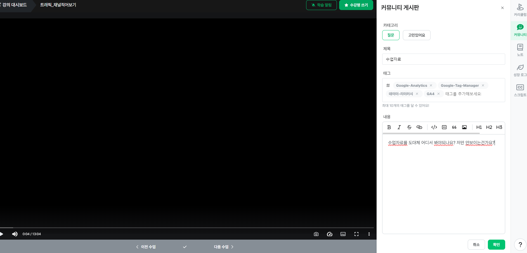
Task: Insert a hyperlink in the post
Action: point(419,127)
